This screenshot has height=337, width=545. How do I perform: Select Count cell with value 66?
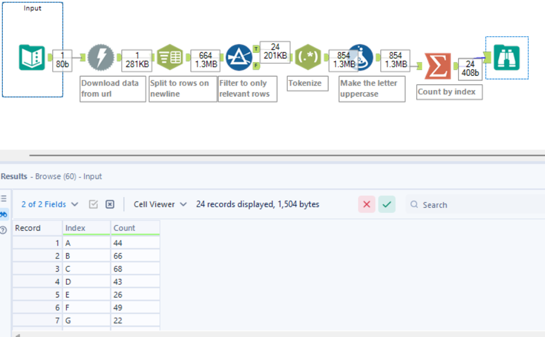135,256
